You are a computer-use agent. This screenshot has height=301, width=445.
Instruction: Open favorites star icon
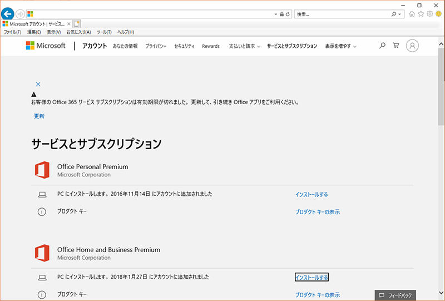(x=421, y=14)
